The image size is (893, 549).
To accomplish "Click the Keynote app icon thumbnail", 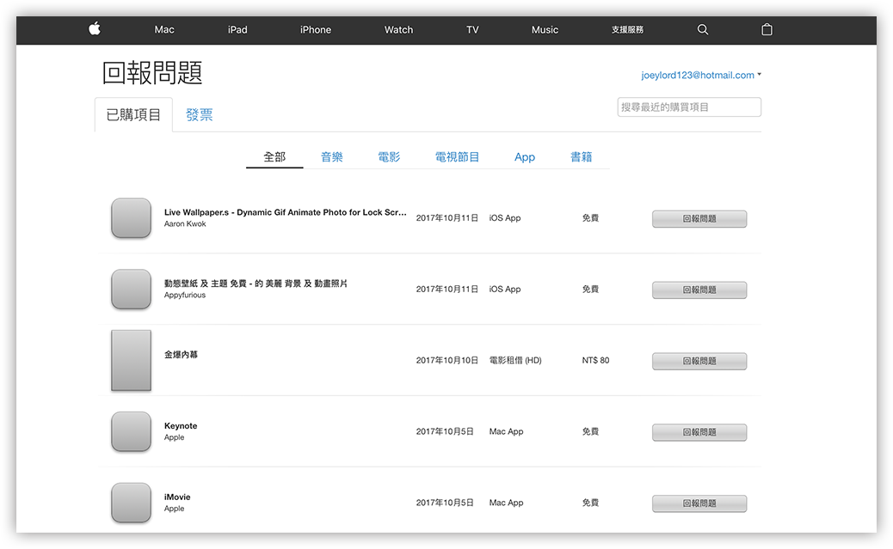I will coord(131,431).
